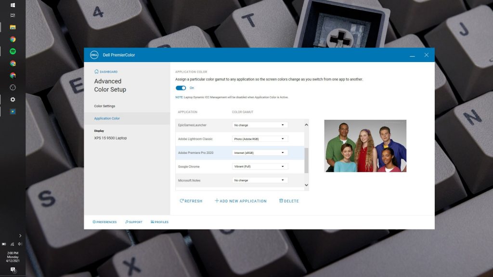Screen dimensions: 493x277
Task: Select the Adobe Lightroom Classic row
Action: click(240, 139)
